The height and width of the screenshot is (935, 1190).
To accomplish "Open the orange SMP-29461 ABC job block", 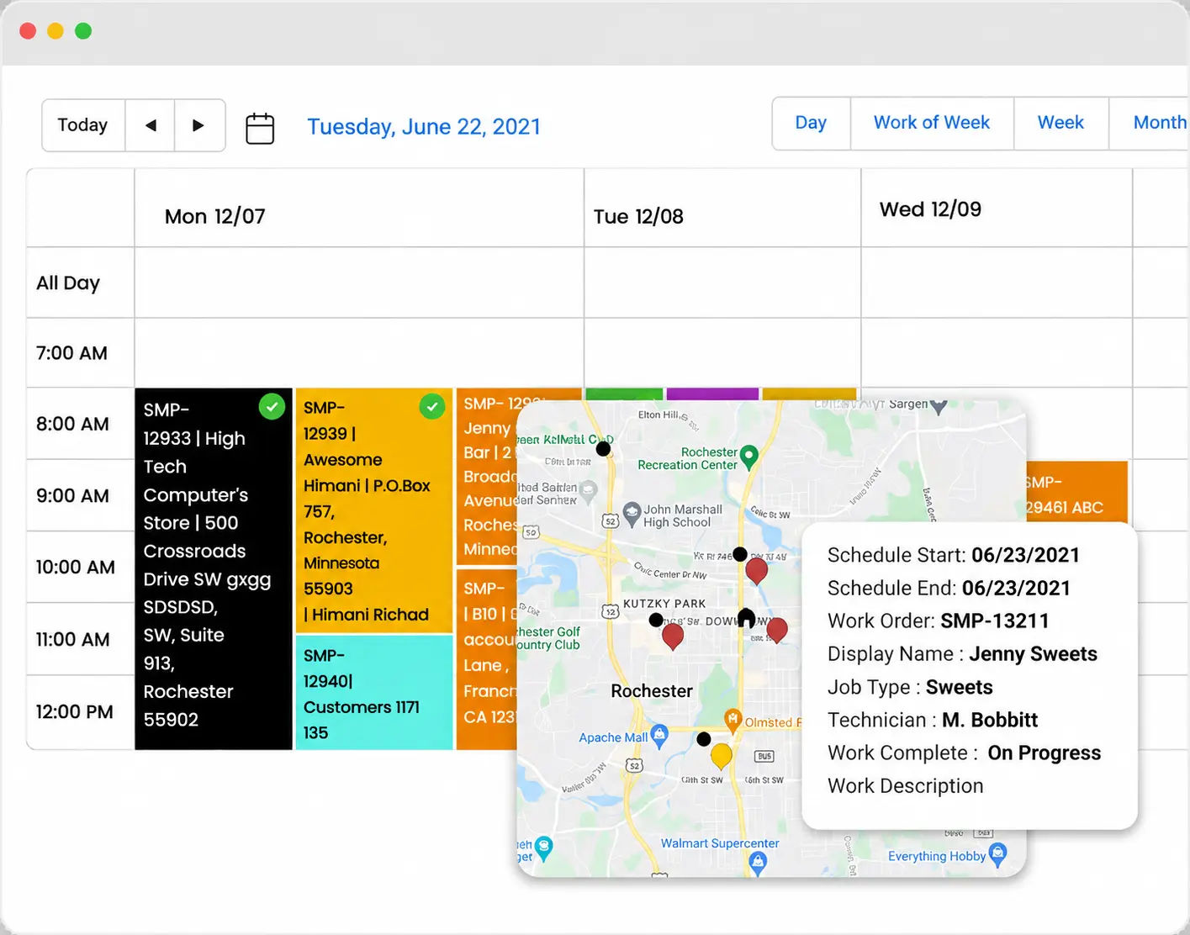I will [x=1076, y=495].
